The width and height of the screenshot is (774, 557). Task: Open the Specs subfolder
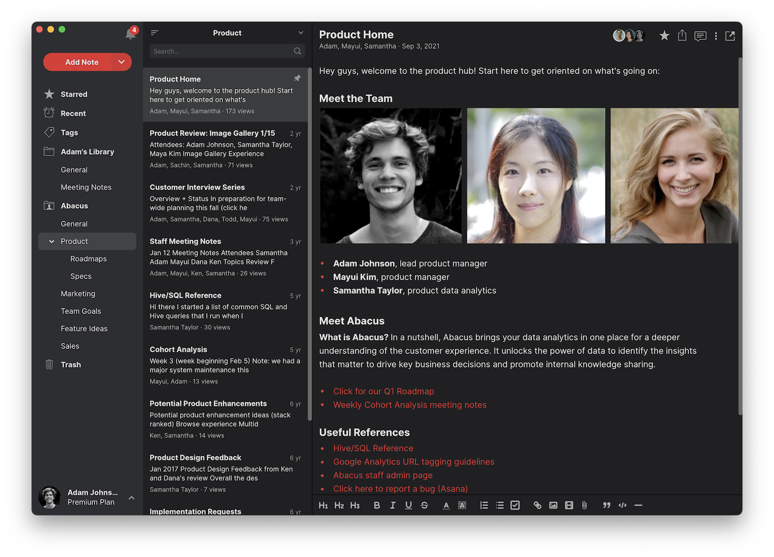point(81,276)
